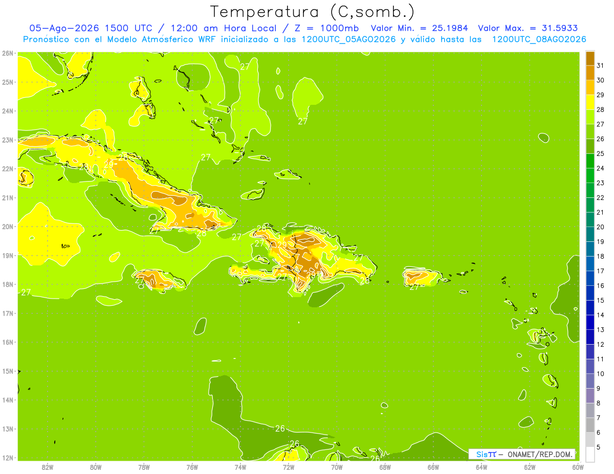Click the legend value label 24
The width and height of the screenshot is (614, 474).
(600, 168)
